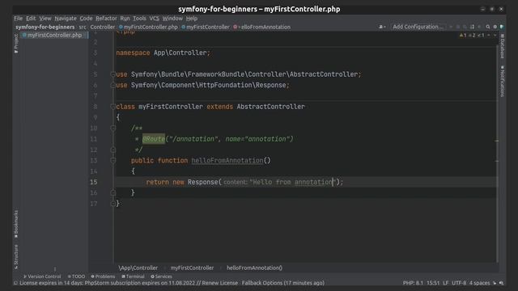
Task: Click the LF line separator indicator
Action: tap(445, 283)
